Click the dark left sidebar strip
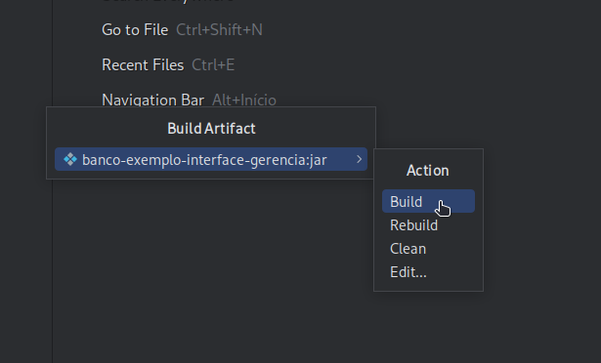This screenshot has width=601, height=363. [x=25, y=181]
